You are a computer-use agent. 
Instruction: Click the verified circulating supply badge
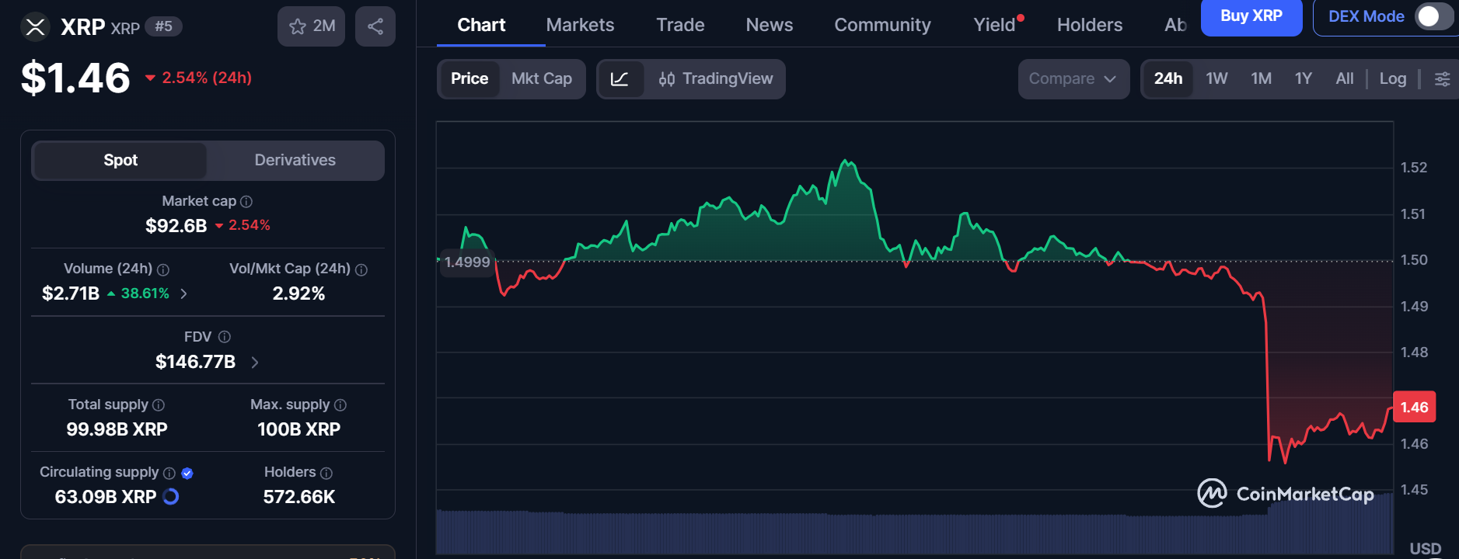click(187, 473)
